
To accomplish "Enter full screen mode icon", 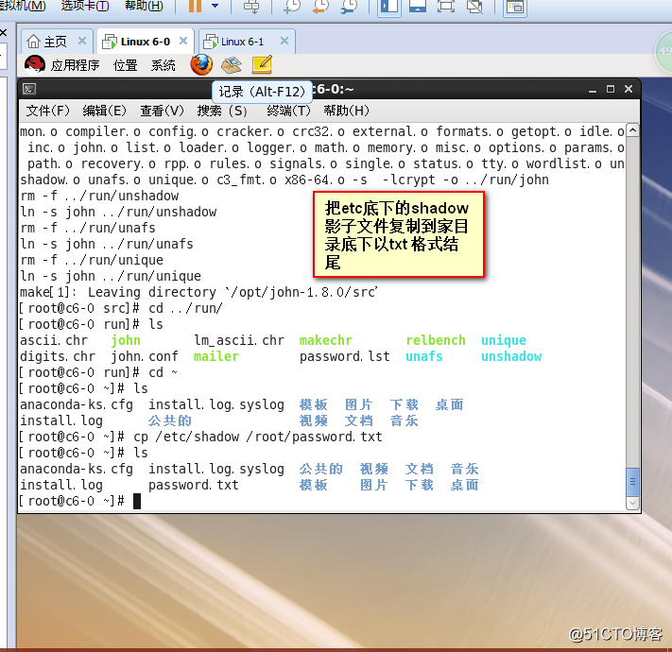I will [446, 7].
